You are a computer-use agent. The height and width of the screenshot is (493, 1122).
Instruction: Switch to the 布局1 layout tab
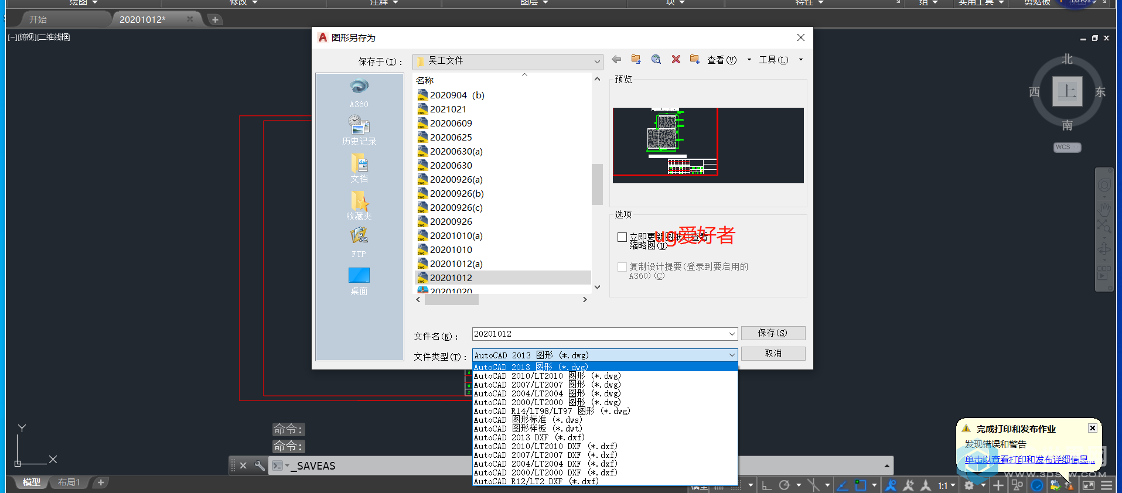pos(69,482)
